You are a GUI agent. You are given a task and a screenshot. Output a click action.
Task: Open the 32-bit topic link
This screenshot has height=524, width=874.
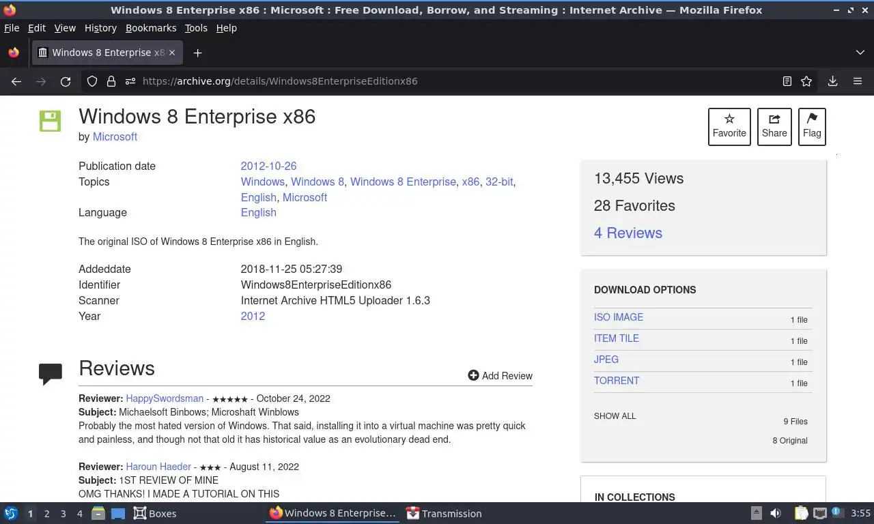499,181
